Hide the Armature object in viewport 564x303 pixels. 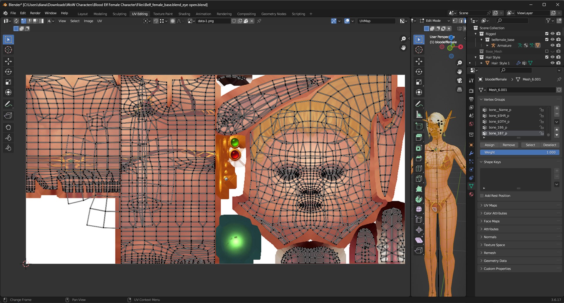[x=553, y=45]
